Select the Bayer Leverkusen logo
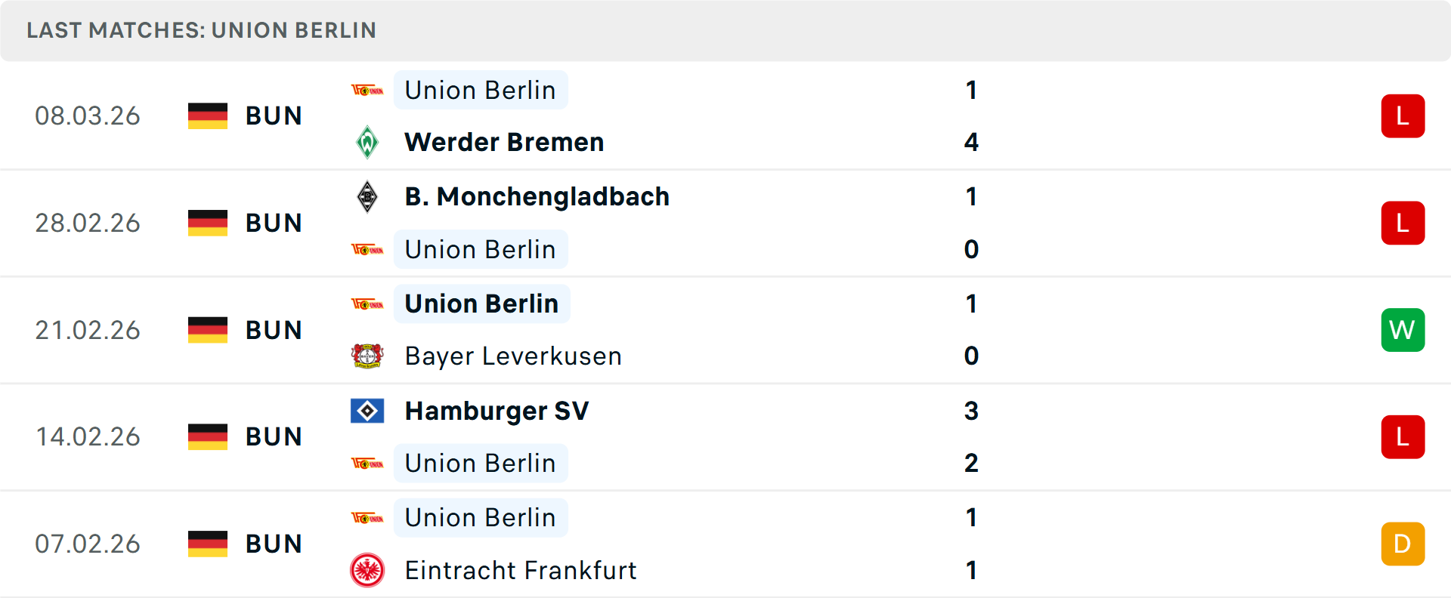This screenshot has height=598, width=1451. (368, 356)
